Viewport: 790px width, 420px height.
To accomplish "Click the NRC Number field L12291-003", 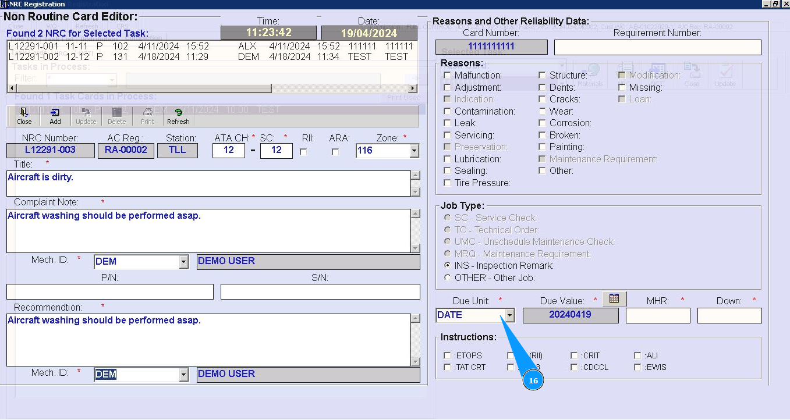I will tap(50, 151).
